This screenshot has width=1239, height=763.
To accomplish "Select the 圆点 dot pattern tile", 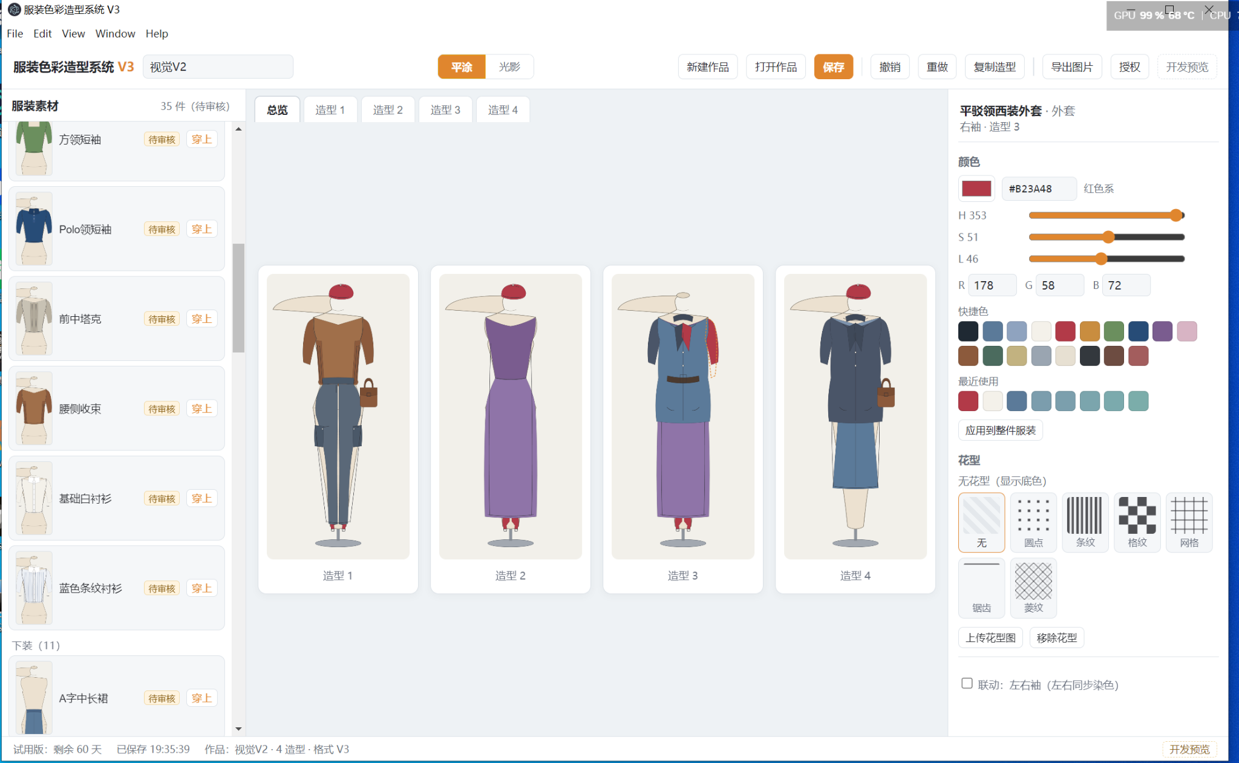I will click(1033, 522).
